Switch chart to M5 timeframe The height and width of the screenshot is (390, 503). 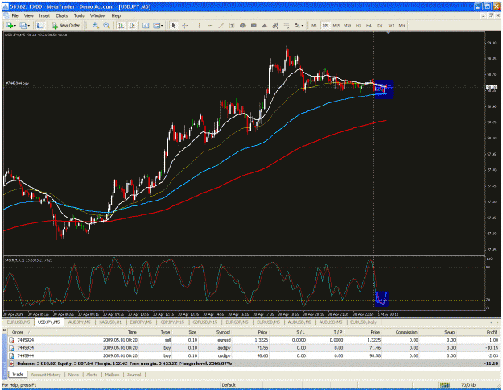pyautogui.click(x=325, y=25)
